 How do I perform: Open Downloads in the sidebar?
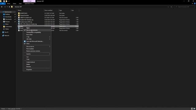[x=8, y=17]
